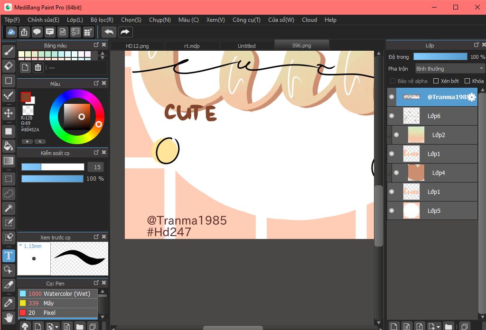Select the Divide knife tool
Viewport: 486px width, 330px height.
(x=9, y=285)
